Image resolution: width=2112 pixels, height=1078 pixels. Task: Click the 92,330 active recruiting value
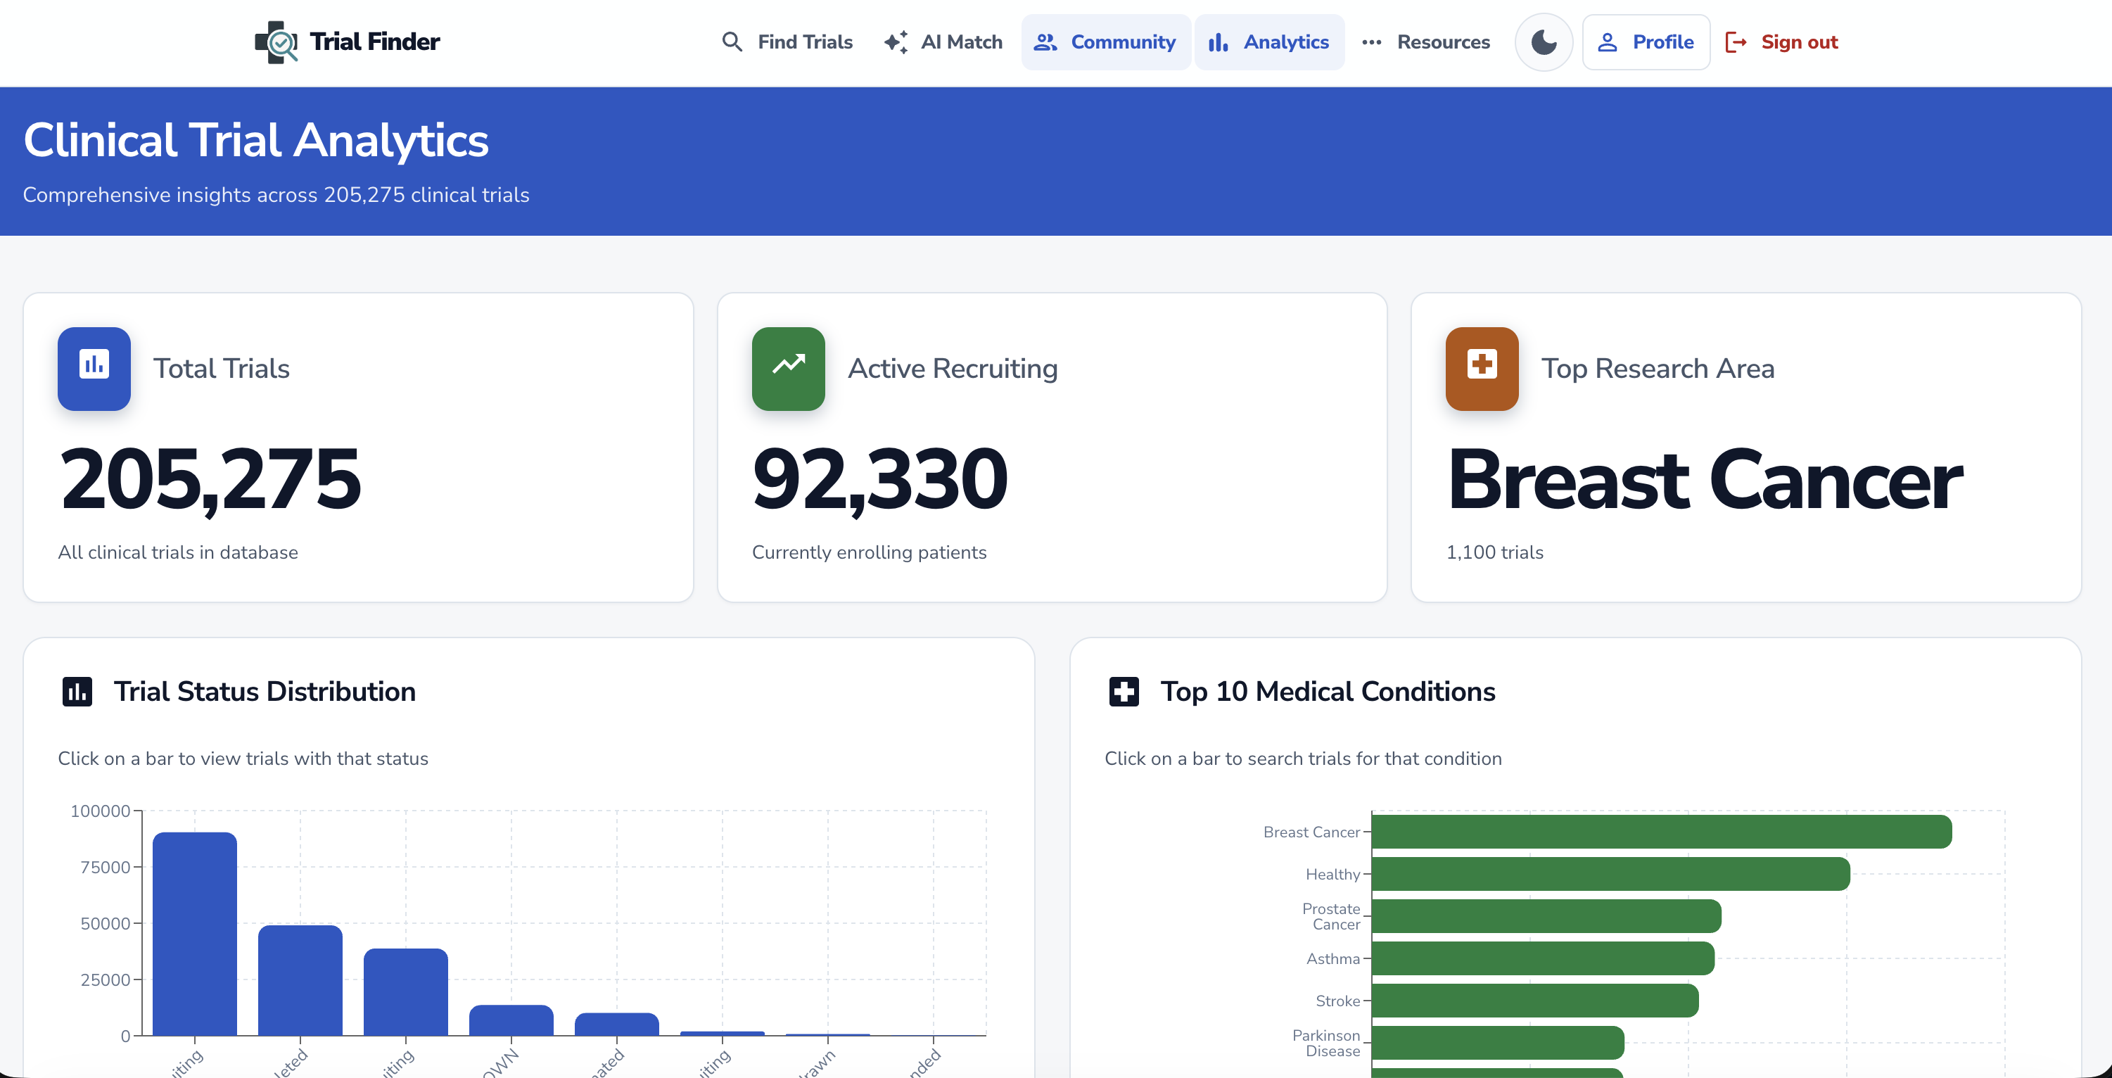[879, 481]
